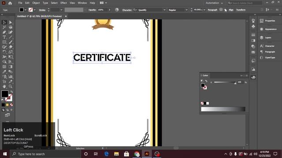Enable Draw Normal mode
Screen dimensions: 282x158
[x=3, y=110]
